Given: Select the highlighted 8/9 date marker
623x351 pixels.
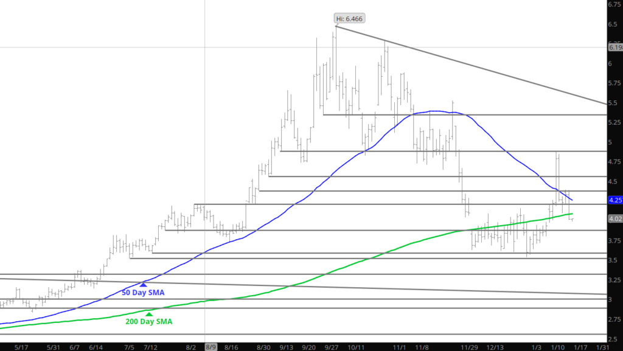Looking at the screenshot, I should coord(210,346).
